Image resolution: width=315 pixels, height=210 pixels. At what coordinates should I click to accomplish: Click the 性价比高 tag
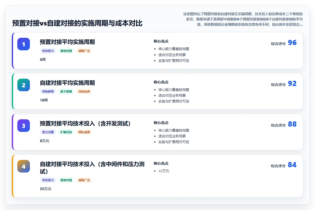click(x=84, y=91)
